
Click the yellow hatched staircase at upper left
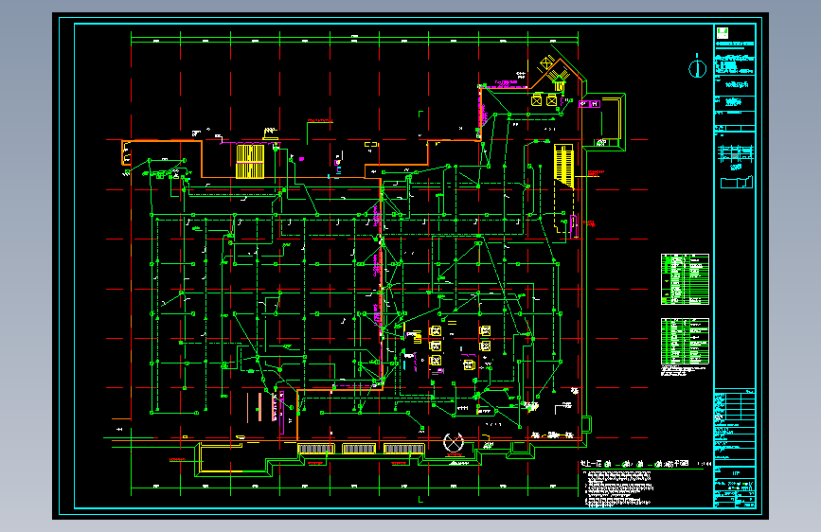250,161
